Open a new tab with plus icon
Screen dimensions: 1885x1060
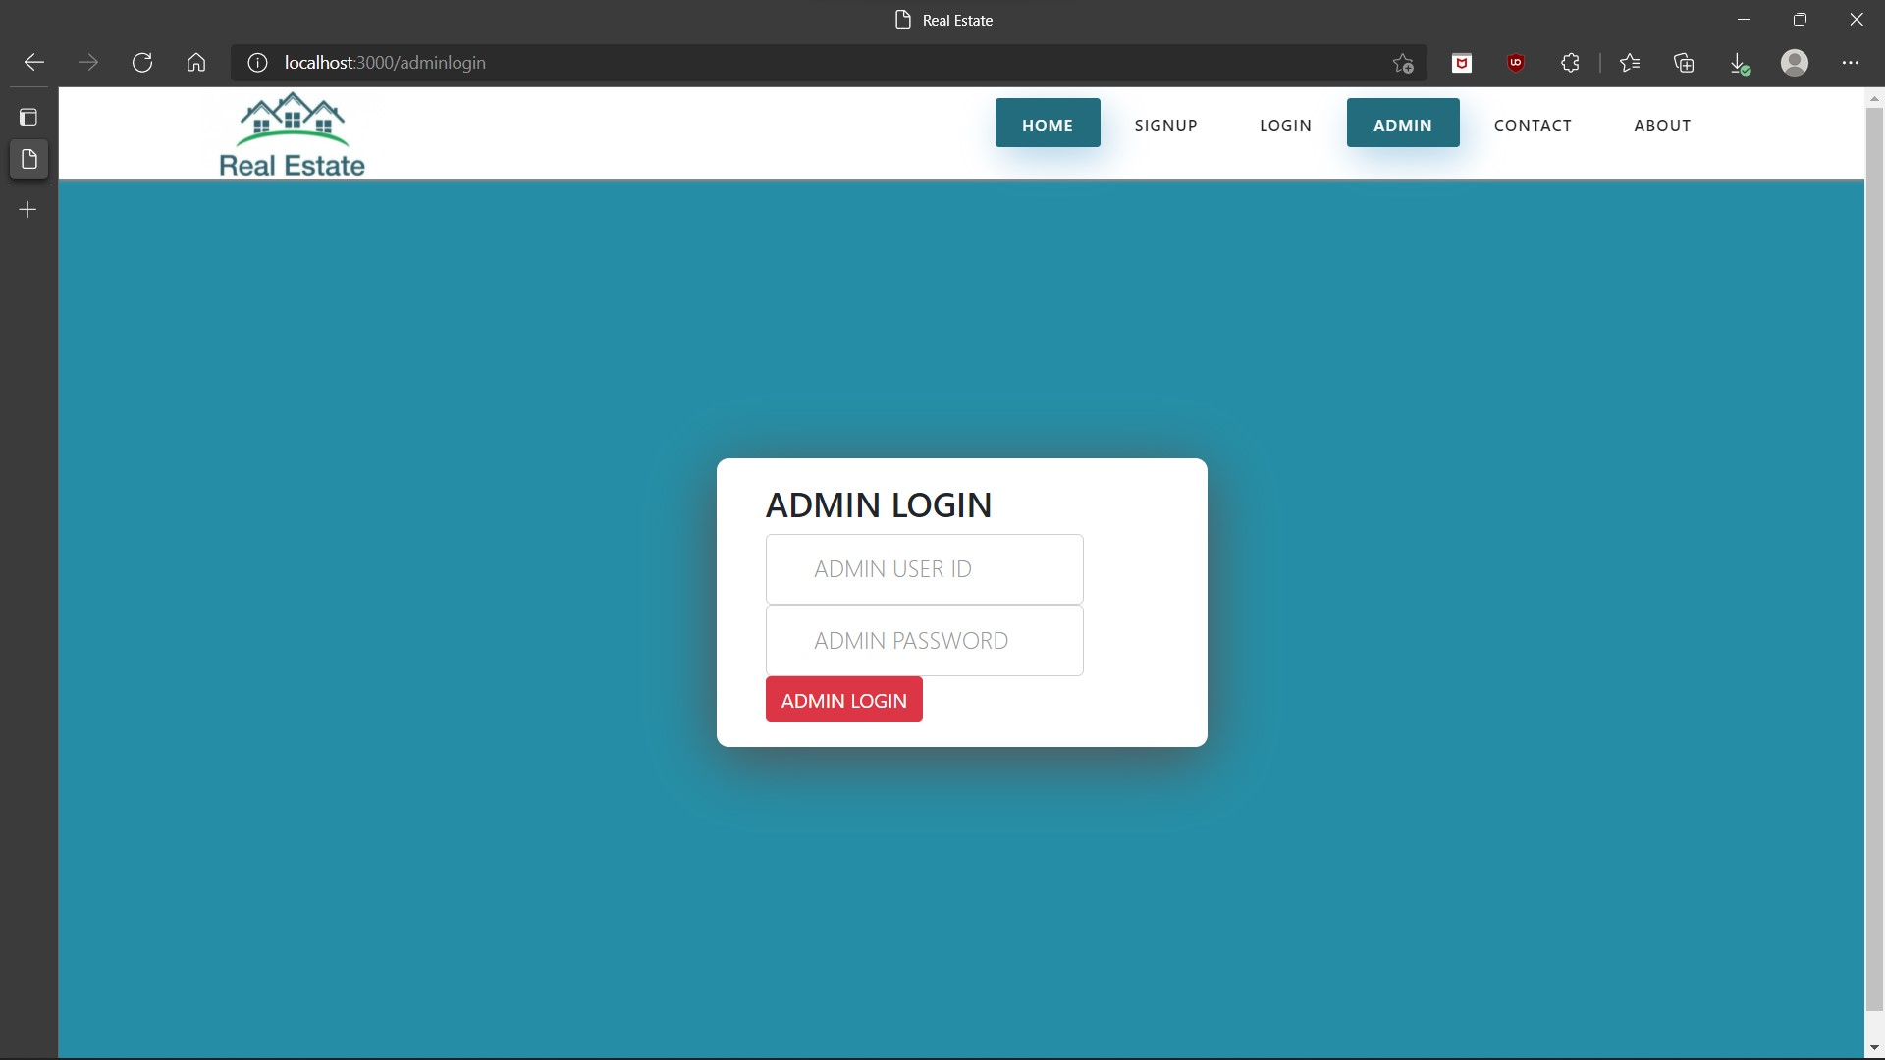(28, 210)
